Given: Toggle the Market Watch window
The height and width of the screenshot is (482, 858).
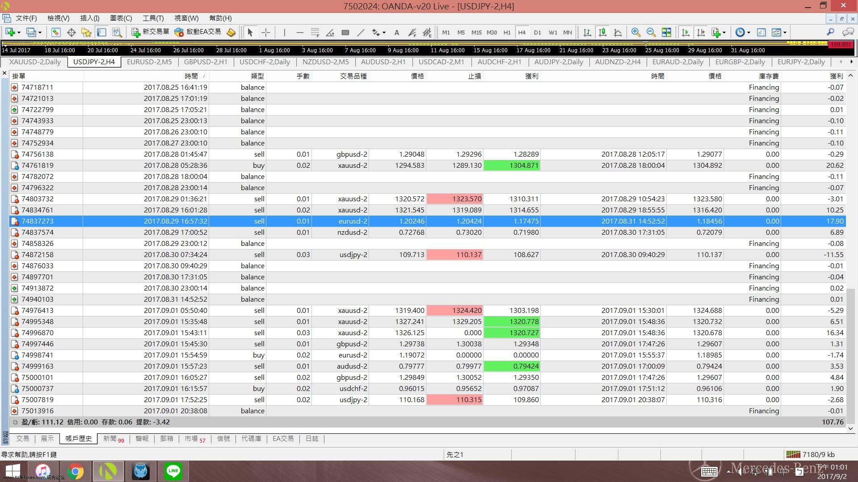Looking at the screenshot, I should 56,32.
